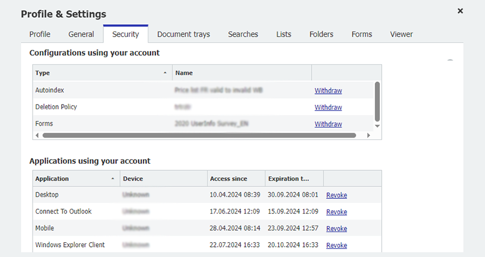Click expiration date 30.09.2024 08:01
Viewport: 485px width, 257px height.
(x=293, y=195)
